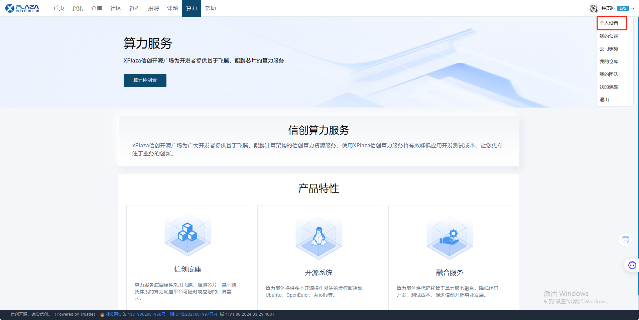Image resolution: width=639 pixels, height=320 pixels.
Task: Open the 帮助 navigation tab
Action: pyautogui.click(x=211, y=8)
